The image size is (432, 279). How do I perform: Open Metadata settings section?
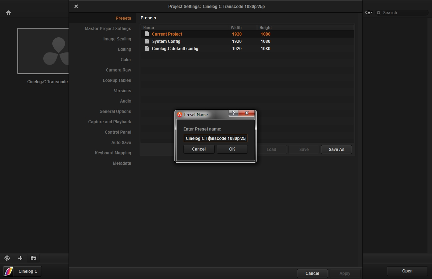[x=121, y=163]
